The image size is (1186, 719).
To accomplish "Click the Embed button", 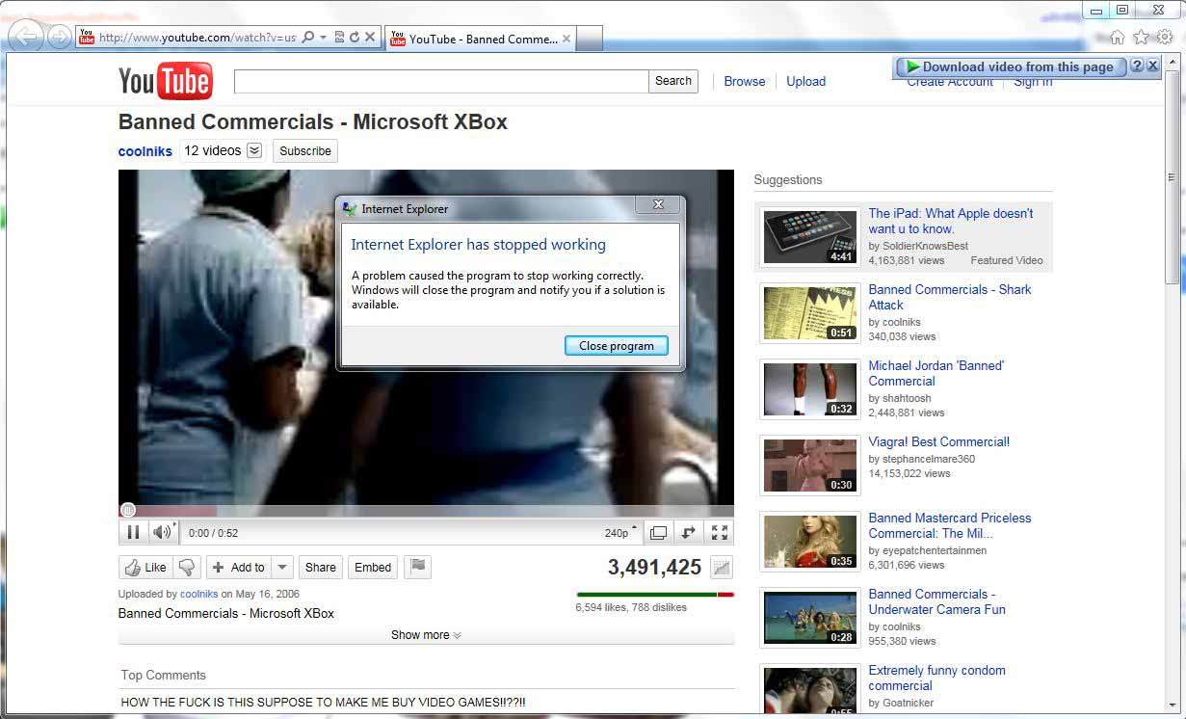I will [373, 568].
